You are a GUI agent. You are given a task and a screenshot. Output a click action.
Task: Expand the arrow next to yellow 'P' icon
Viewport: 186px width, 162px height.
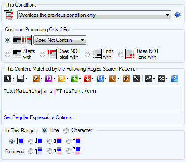point(67,78)
